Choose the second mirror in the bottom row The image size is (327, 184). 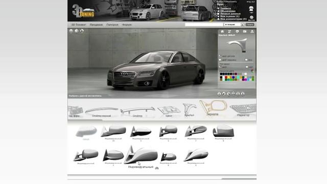pyautogui.click(x=113, y=157)
